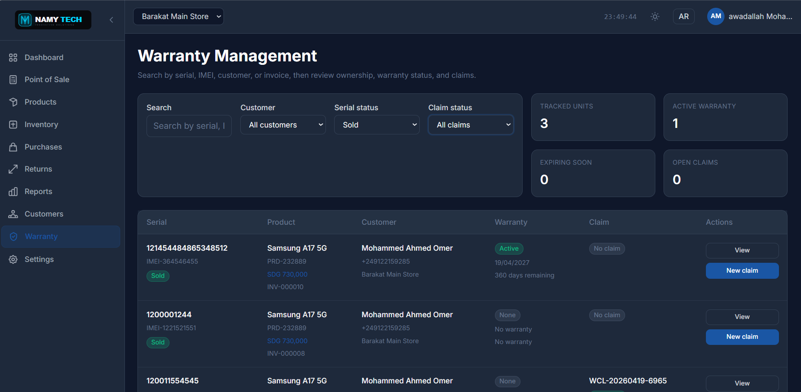Open the Settings page

pyautogui.click(x=61, y=259)
